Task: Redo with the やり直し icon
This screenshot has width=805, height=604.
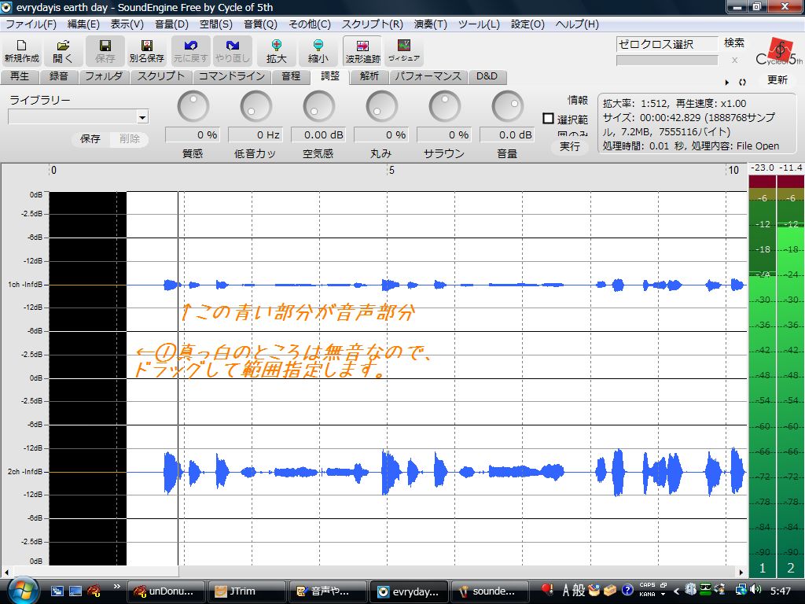Action: point(233,50)
